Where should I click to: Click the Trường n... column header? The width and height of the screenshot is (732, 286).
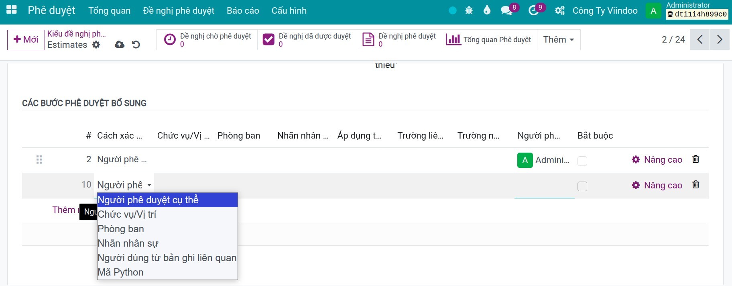pos(478,136)
